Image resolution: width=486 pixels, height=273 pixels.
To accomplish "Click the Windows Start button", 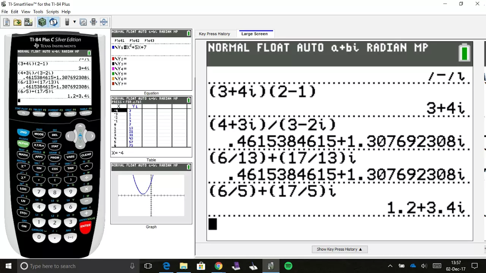I will coord(8,266).
